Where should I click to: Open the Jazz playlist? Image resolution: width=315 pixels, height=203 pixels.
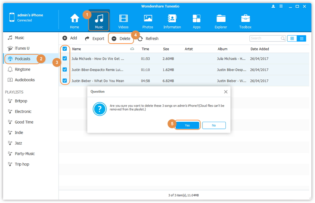(18, 143)
